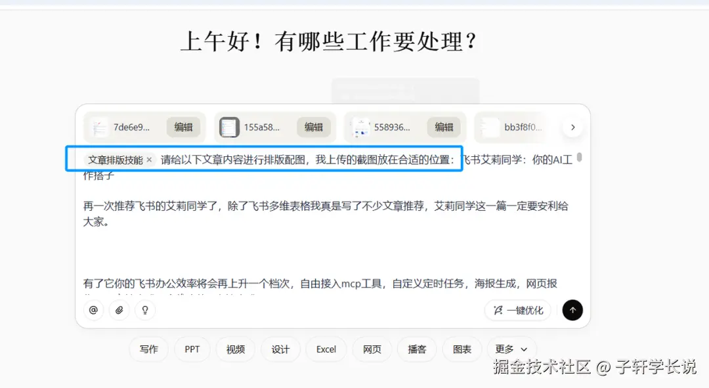Click the black send arrow icon
Image resolution: width=709 pixels, height=388 pixels.
click(572, 310)
